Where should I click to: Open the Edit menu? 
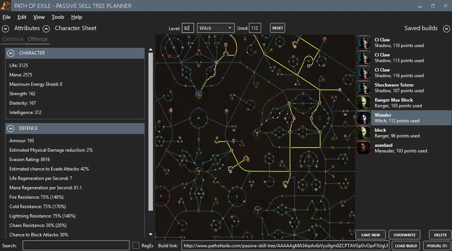[x=22, y=17]
